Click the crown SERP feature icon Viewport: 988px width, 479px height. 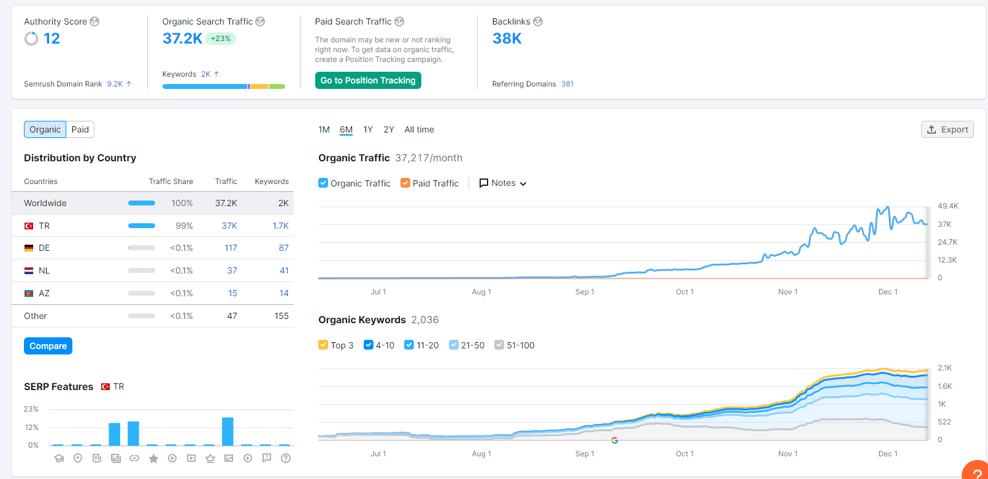(x=210, y=458)
